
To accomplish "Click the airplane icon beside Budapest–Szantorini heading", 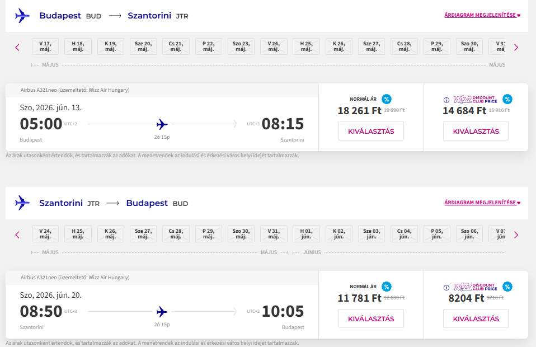I will click(22, 16).
